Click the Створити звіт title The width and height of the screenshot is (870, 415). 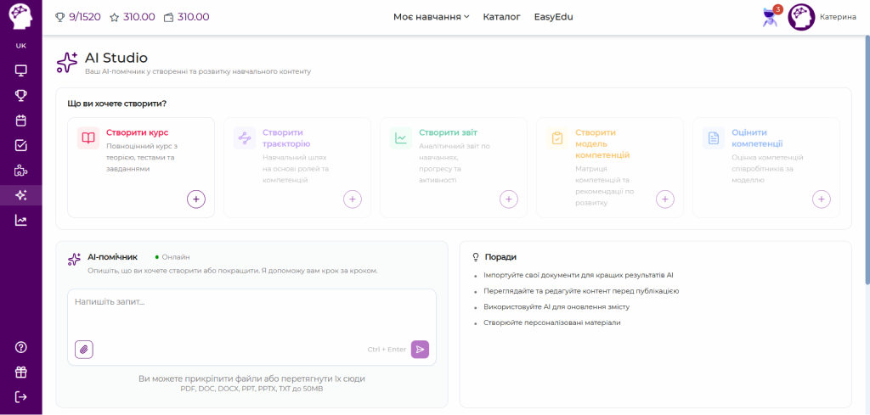click(x=448, y=132)
